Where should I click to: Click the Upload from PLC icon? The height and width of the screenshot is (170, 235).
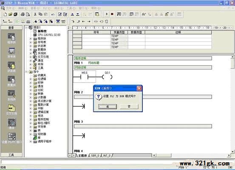pos(72,14)
